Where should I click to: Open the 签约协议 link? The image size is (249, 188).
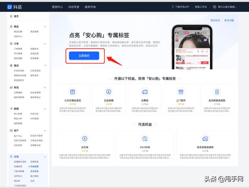(215, 20)
